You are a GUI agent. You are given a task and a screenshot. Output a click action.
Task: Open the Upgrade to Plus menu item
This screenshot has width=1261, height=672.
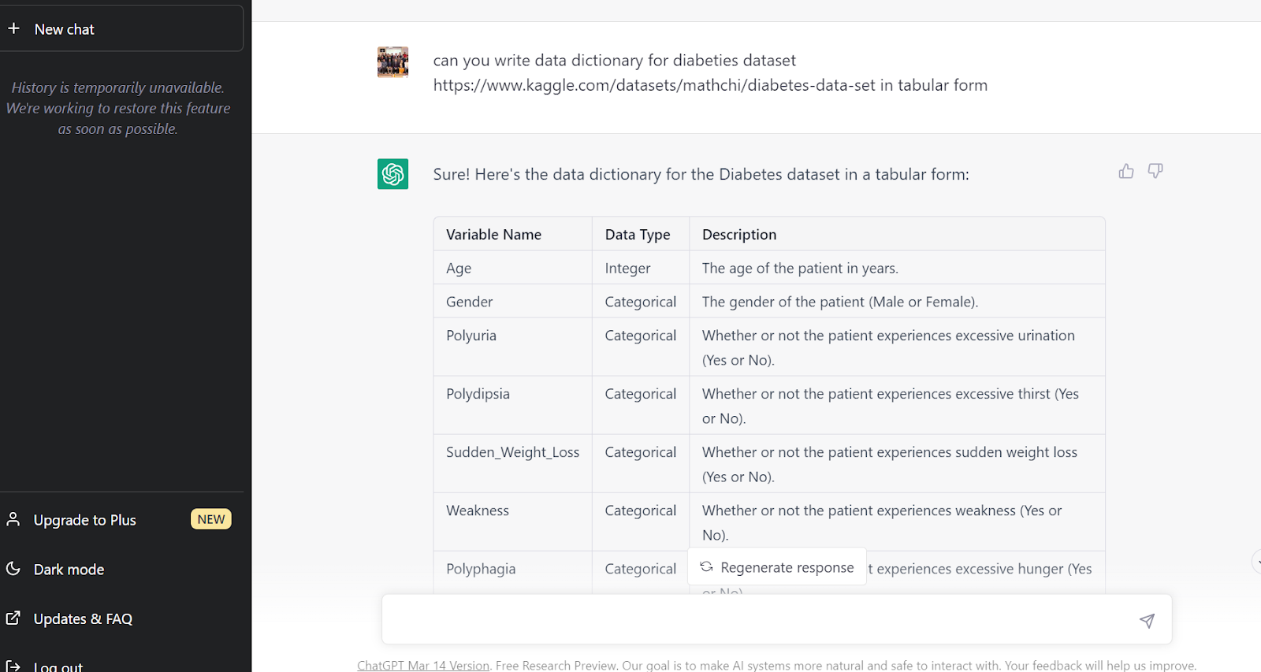(85, 520)
